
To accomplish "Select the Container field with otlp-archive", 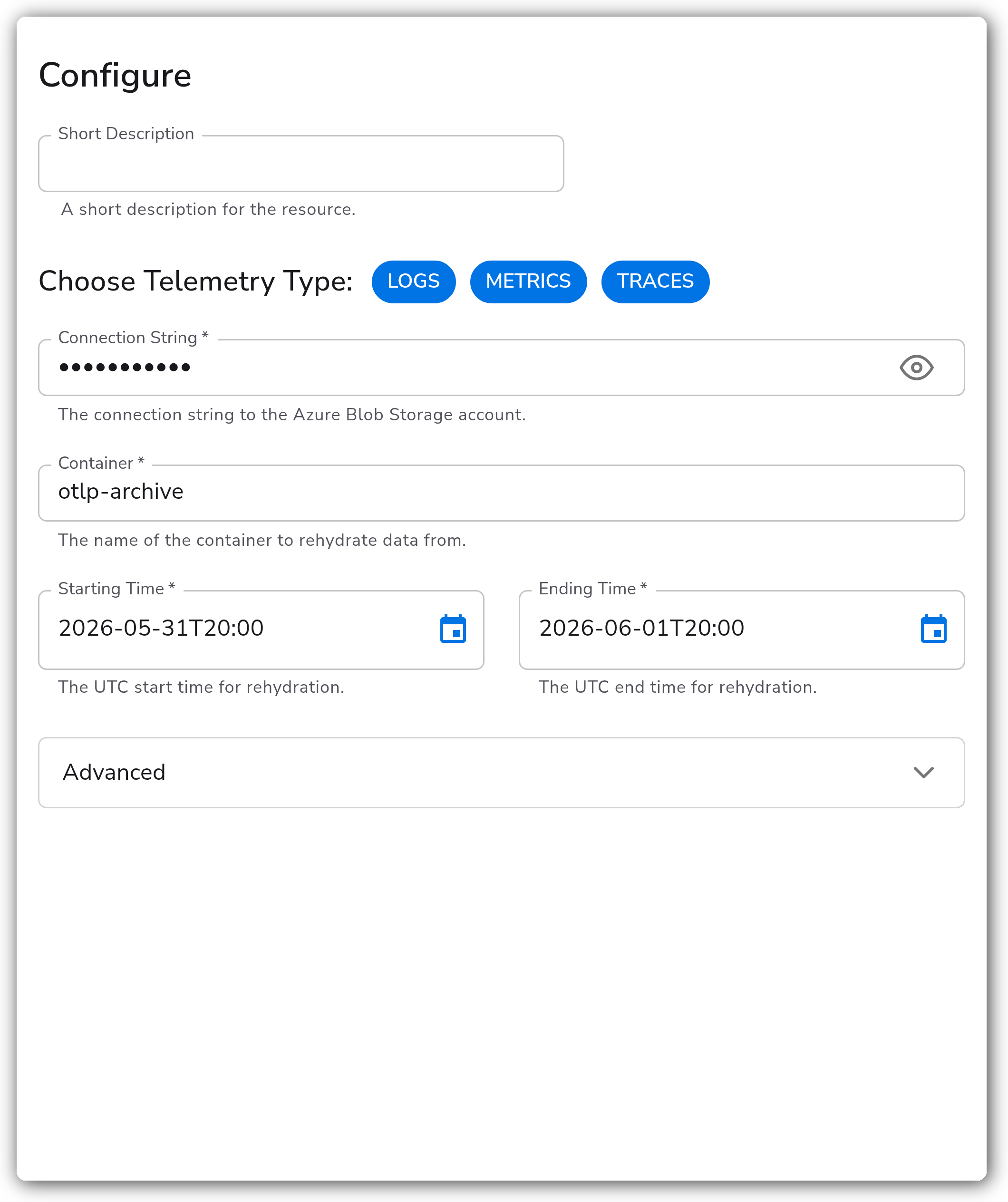I will coord(501,493).
